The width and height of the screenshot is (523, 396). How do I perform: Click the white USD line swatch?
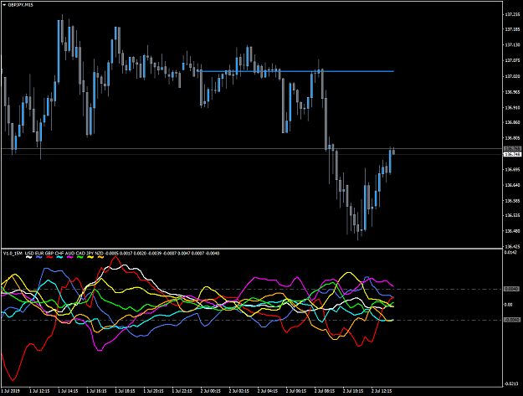pyautogui.click(x=29, y=257)
